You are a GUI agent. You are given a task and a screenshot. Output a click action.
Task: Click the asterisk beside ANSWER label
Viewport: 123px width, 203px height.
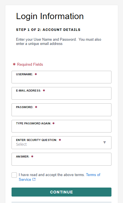pyautogui.click(x=32, y=156)
